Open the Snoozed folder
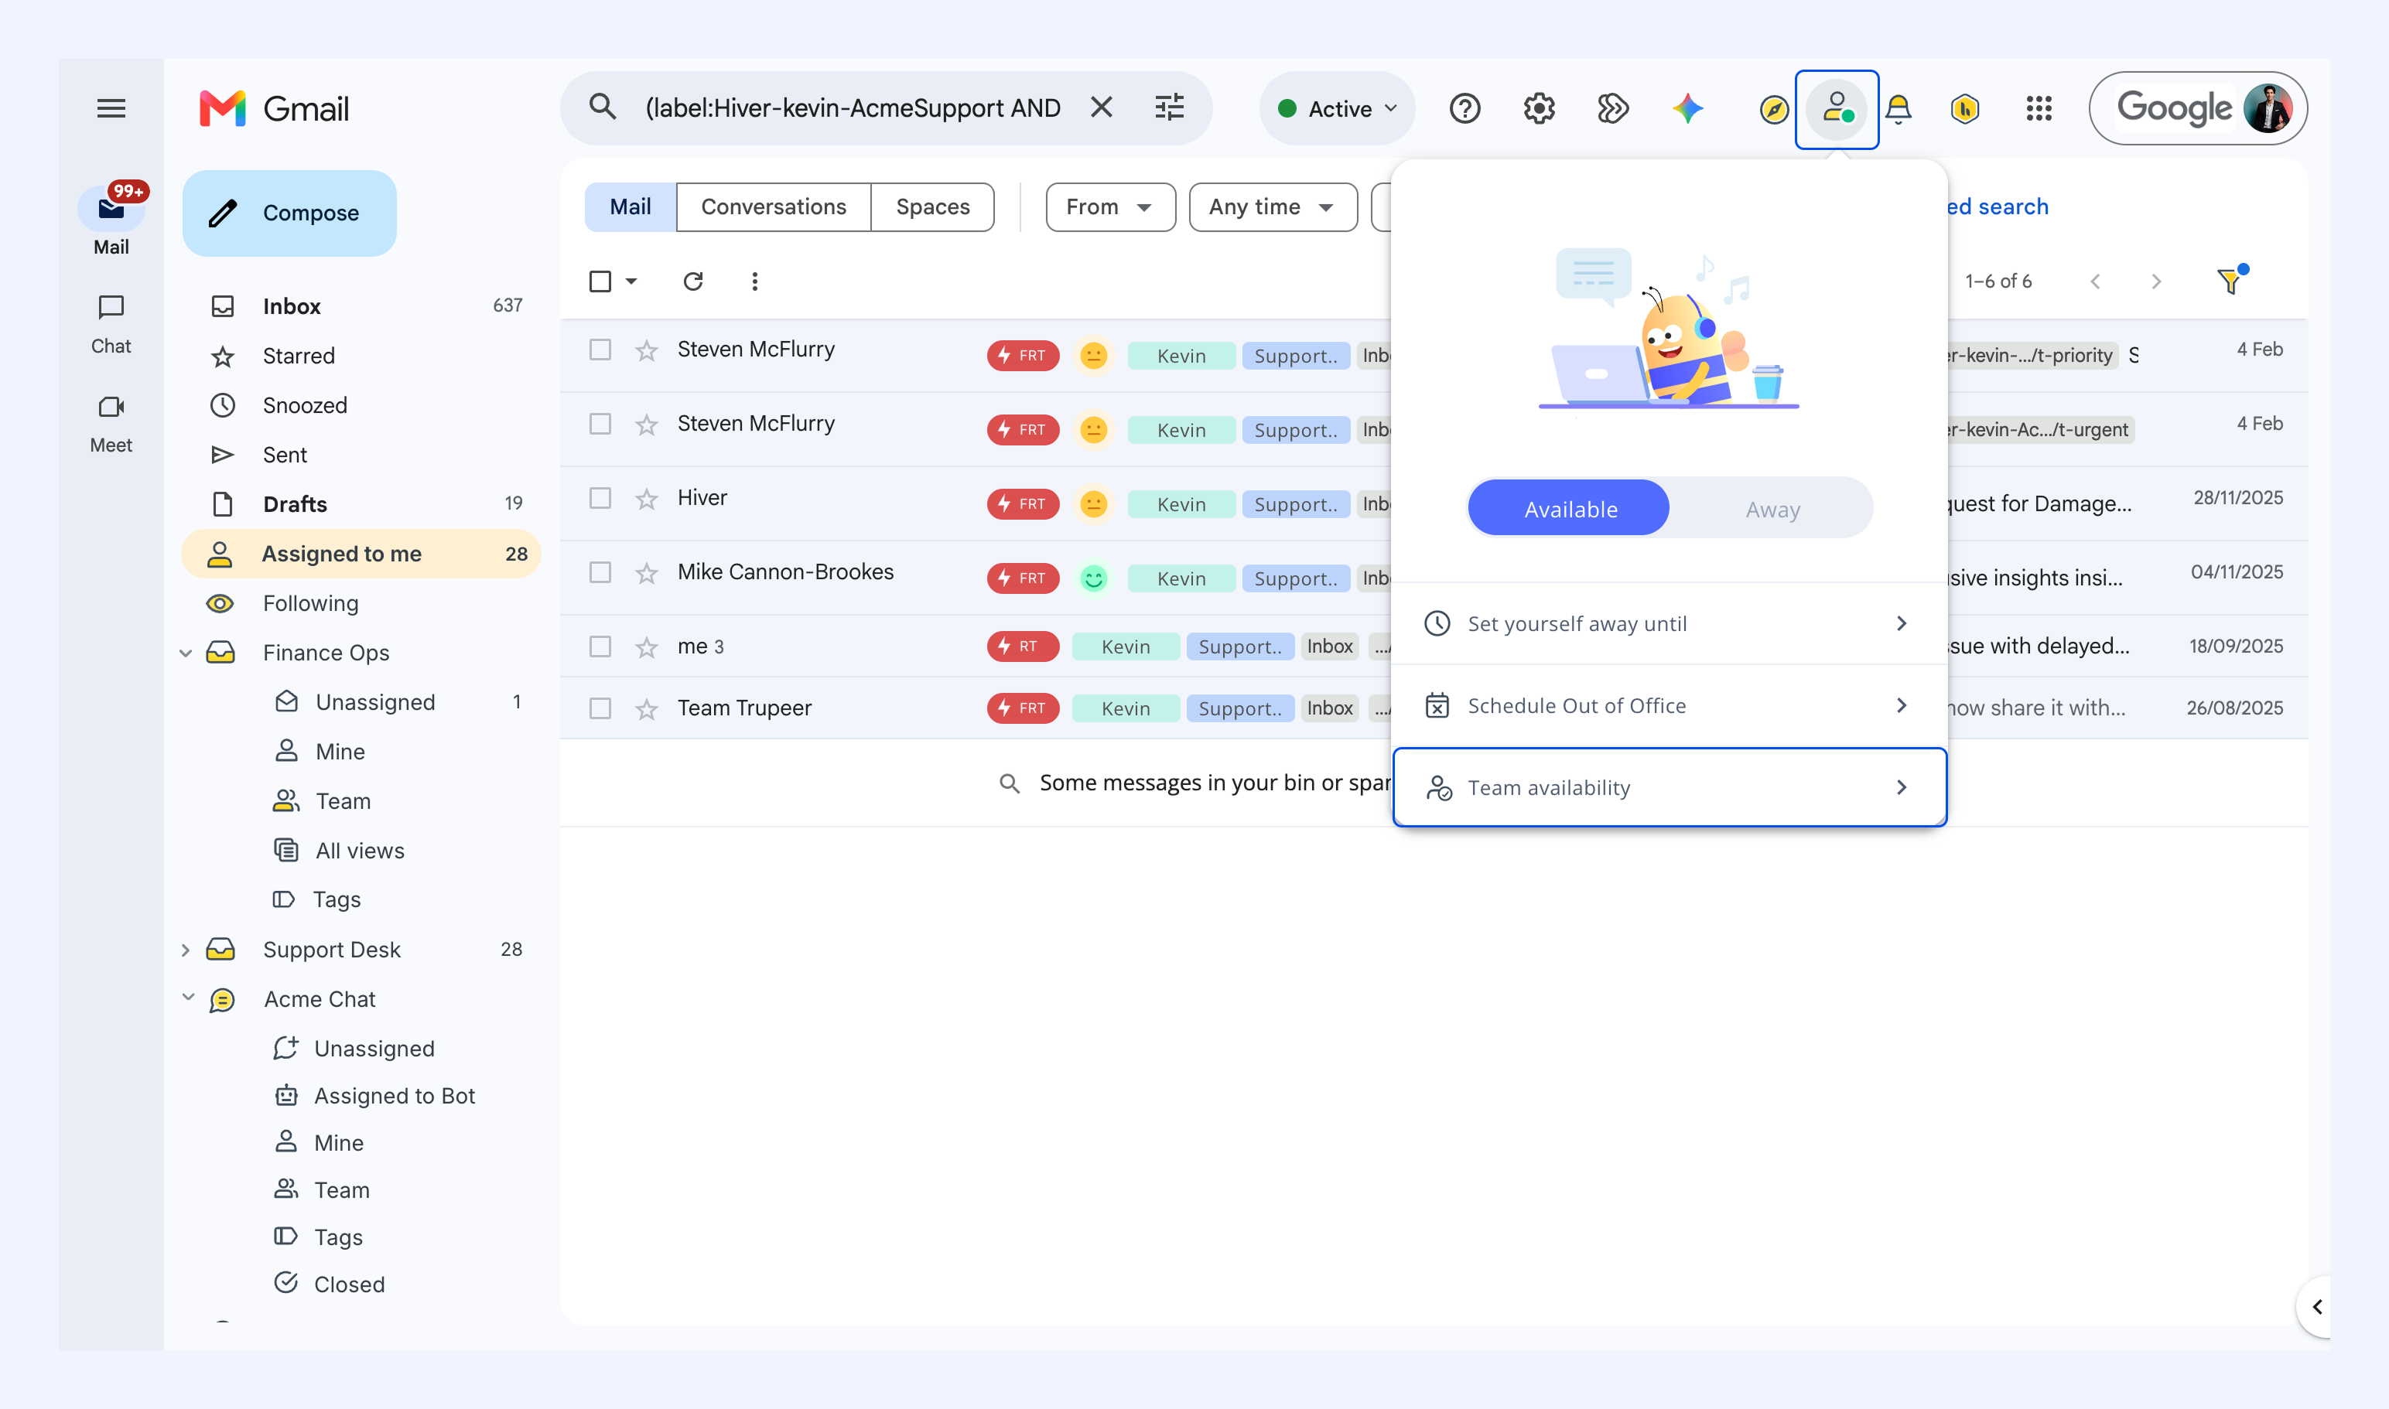The image size is (2389, 1409). (x=362, y=405)
